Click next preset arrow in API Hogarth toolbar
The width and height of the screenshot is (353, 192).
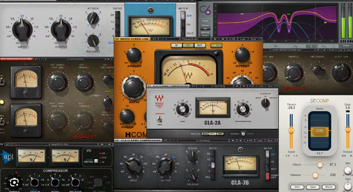(110, 144)
